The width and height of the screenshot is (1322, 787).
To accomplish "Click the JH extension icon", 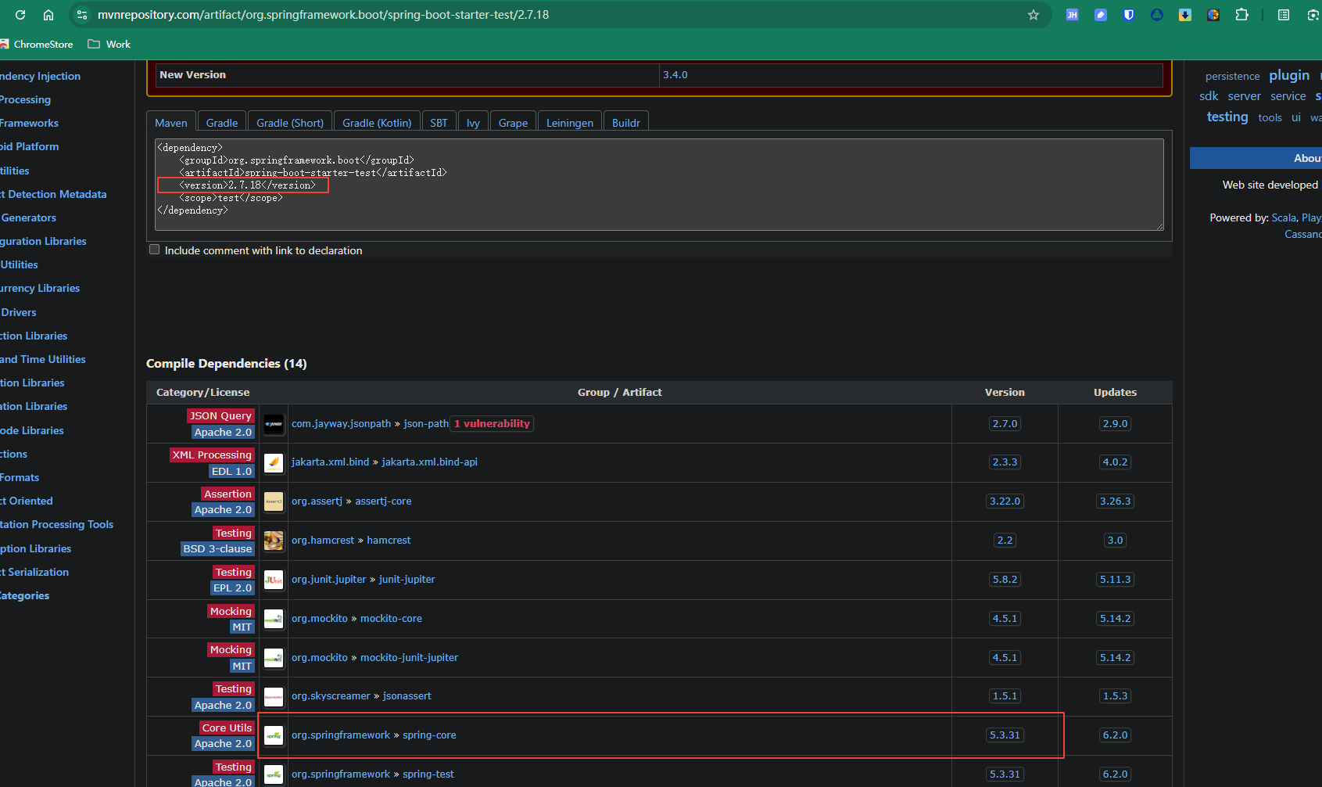I will point(1072,15).
